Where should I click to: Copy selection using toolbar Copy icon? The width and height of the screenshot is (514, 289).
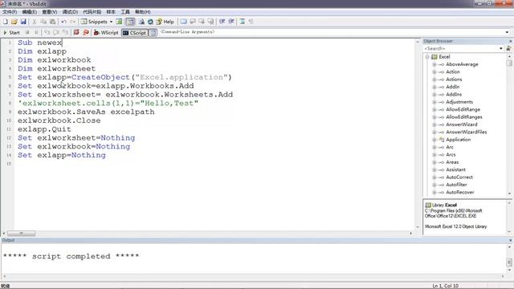(43, 22)
